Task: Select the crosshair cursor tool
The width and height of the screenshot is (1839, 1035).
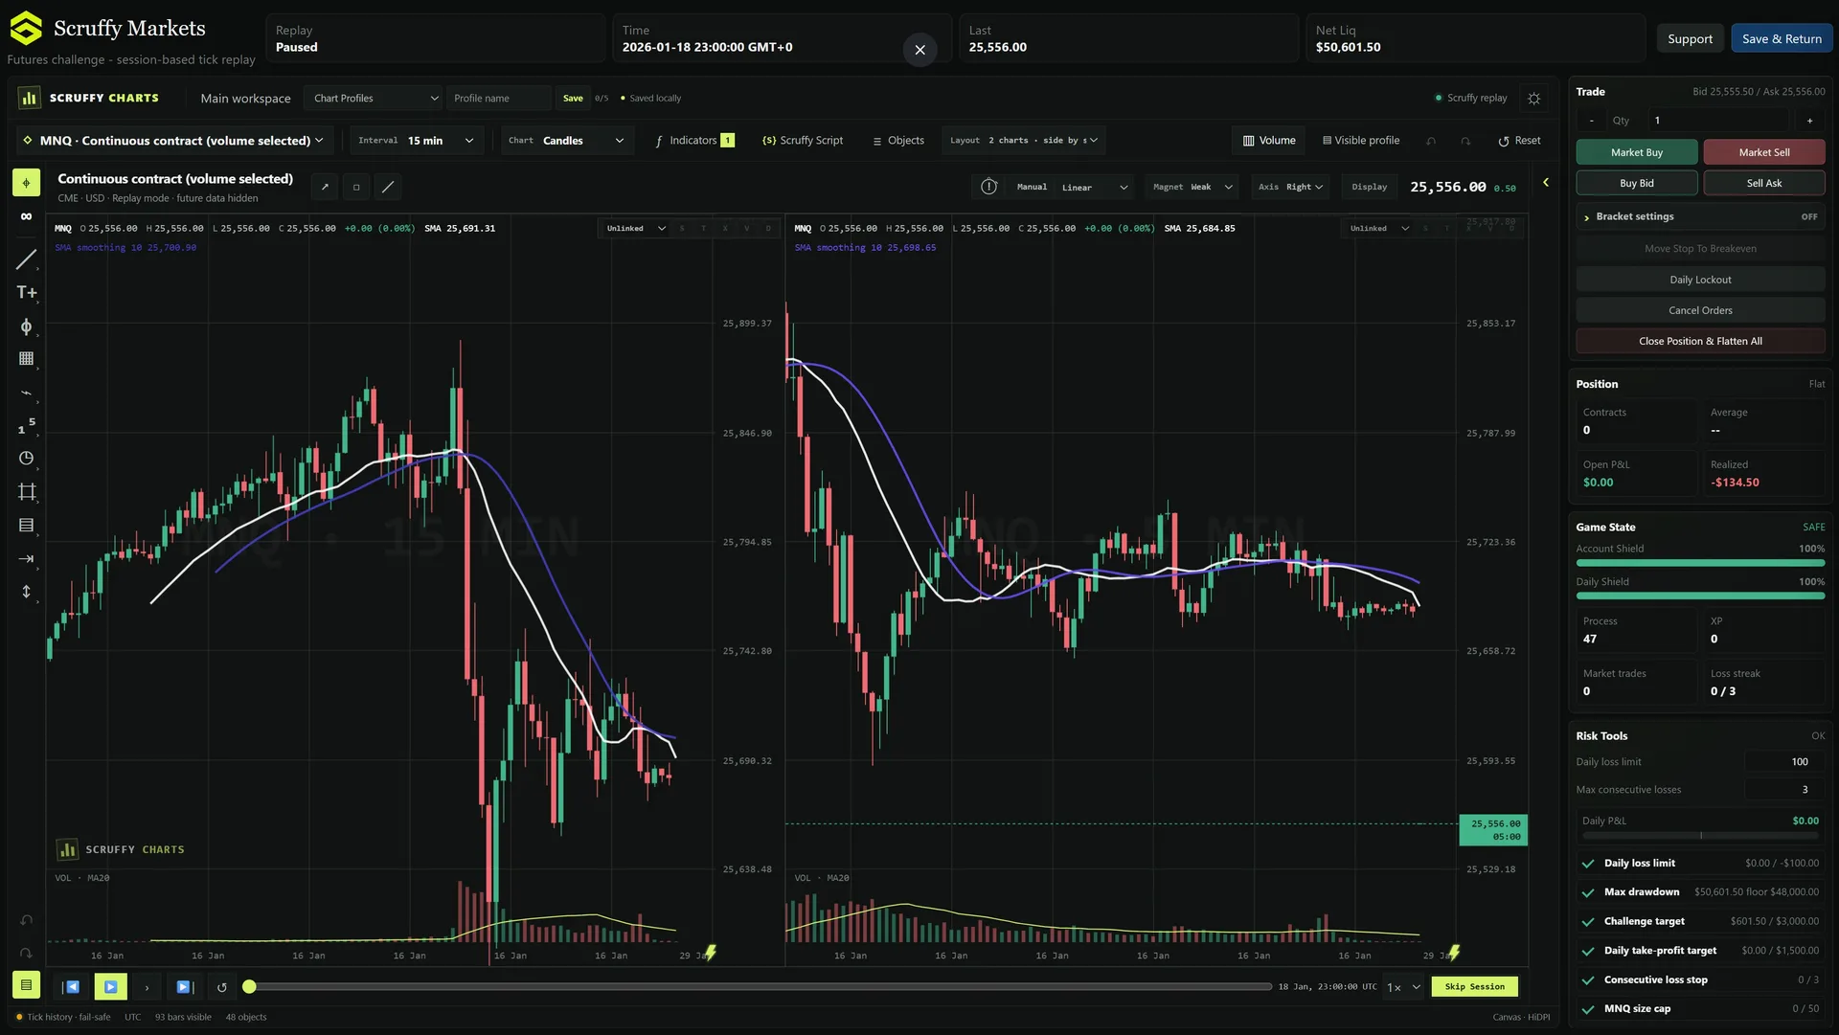Action: (x=26, y=183)
